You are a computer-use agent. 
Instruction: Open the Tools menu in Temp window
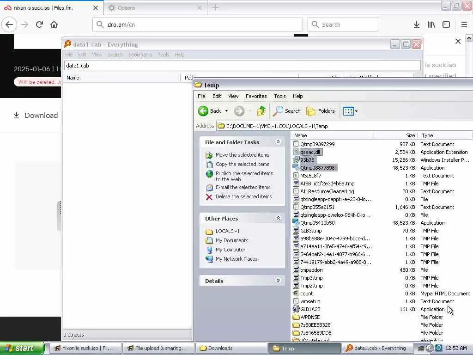coord(279,96)
